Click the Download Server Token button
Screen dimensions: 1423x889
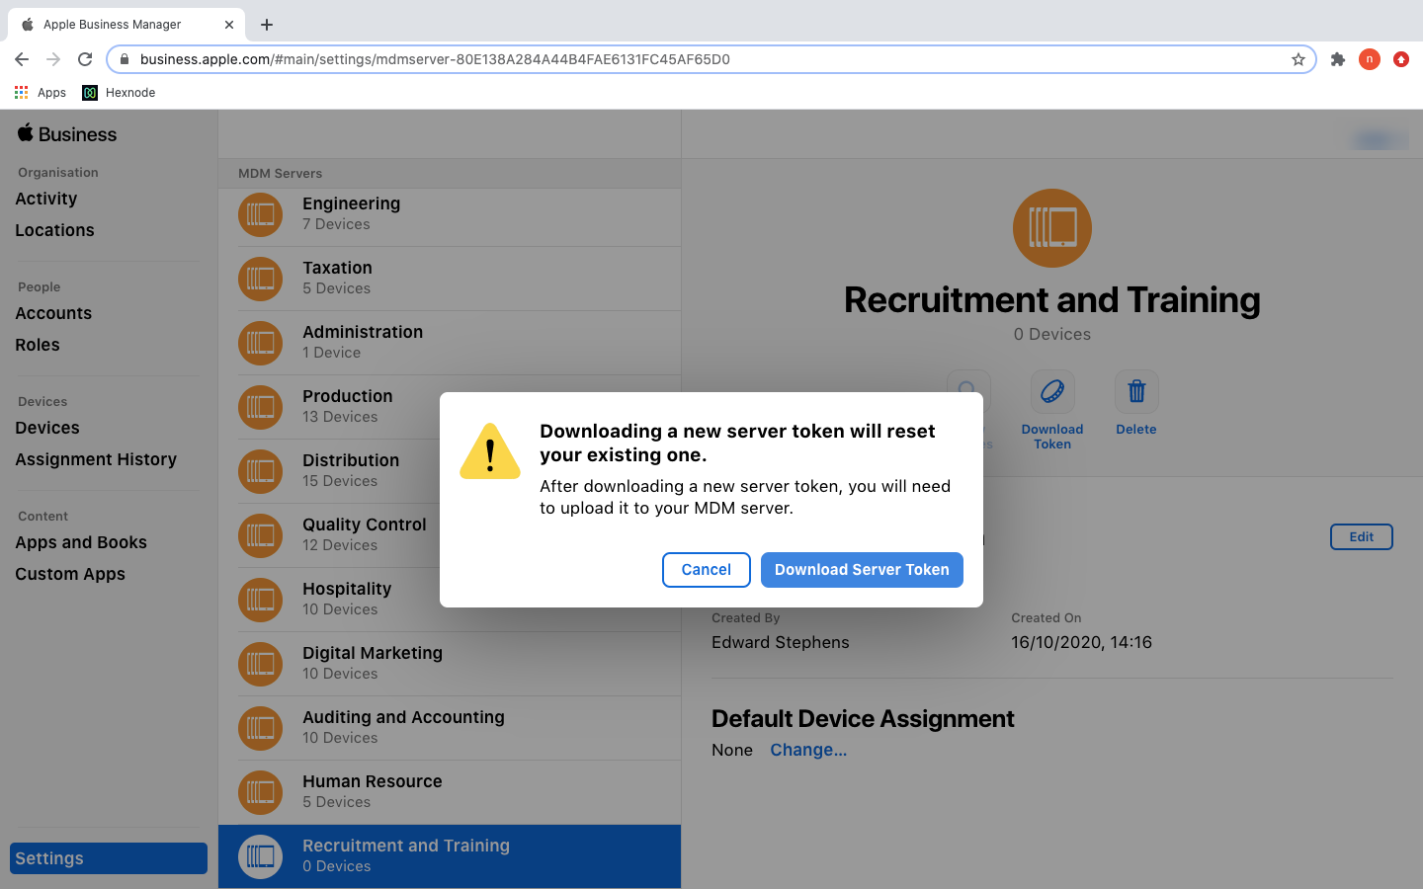click(x=862, y=570)
